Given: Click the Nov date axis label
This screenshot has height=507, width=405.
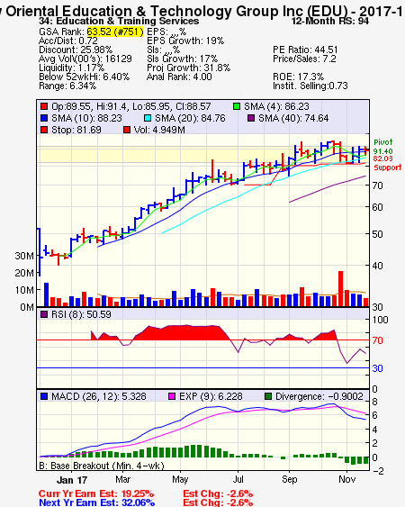Looking at the screenshot, I should coord(346,479).
